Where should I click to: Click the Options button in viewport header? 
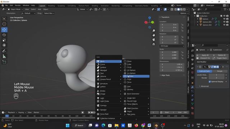tap(184, 13)
